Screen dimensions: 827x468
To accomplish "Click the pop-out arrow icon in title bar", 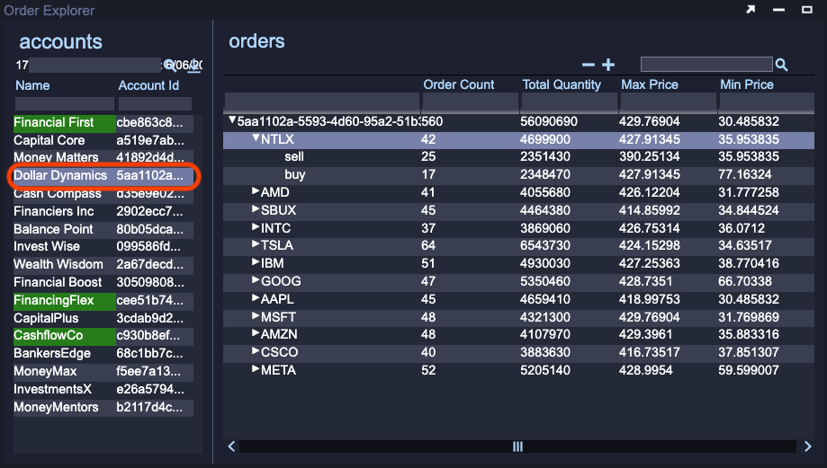I will tap(751, 10).
